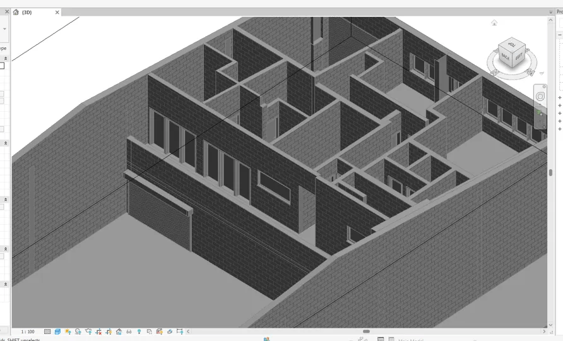
Task: Expand first plus node in Project Browser
Action: tap(560, 98)
